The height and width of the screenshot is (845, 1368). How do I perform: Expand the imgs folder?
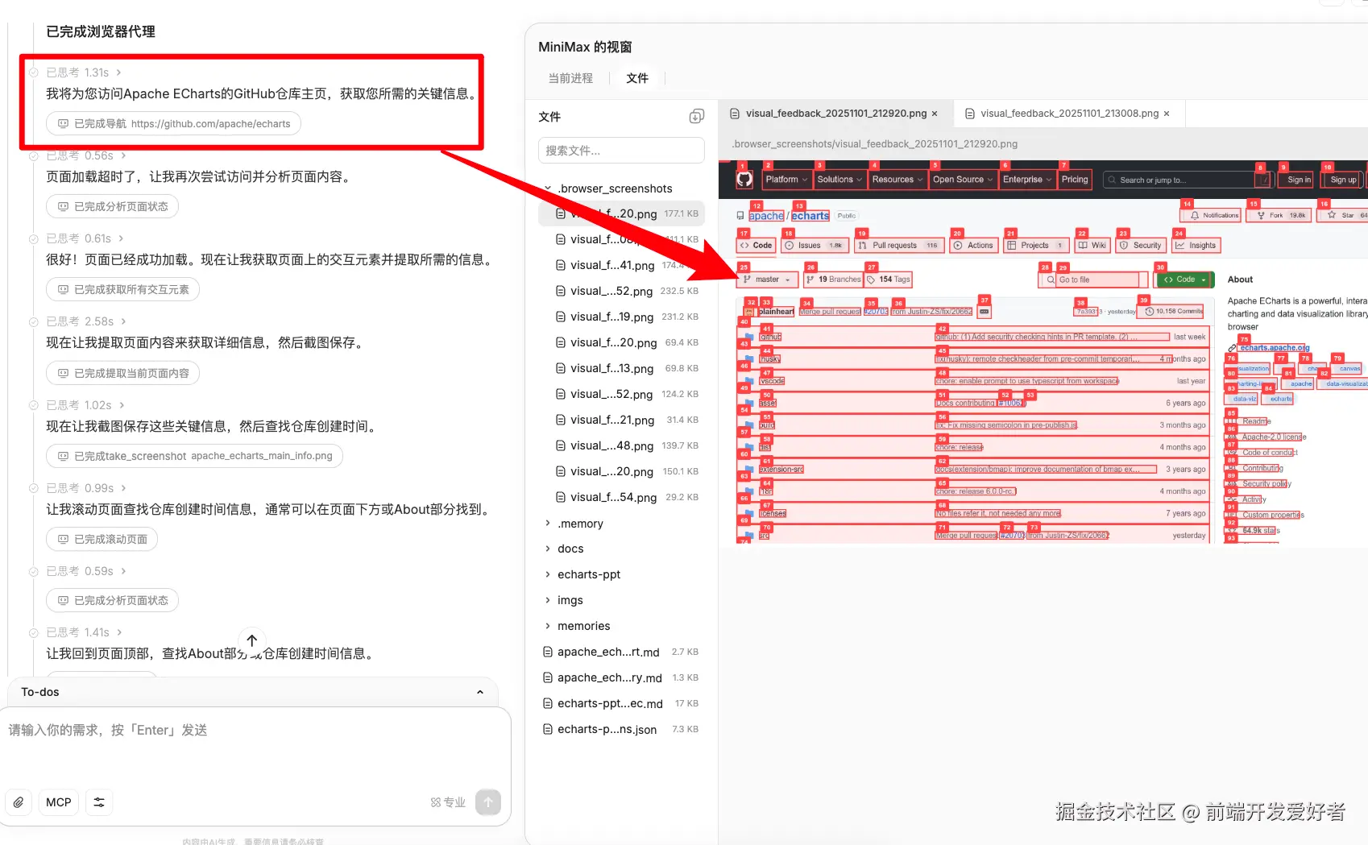548,600
